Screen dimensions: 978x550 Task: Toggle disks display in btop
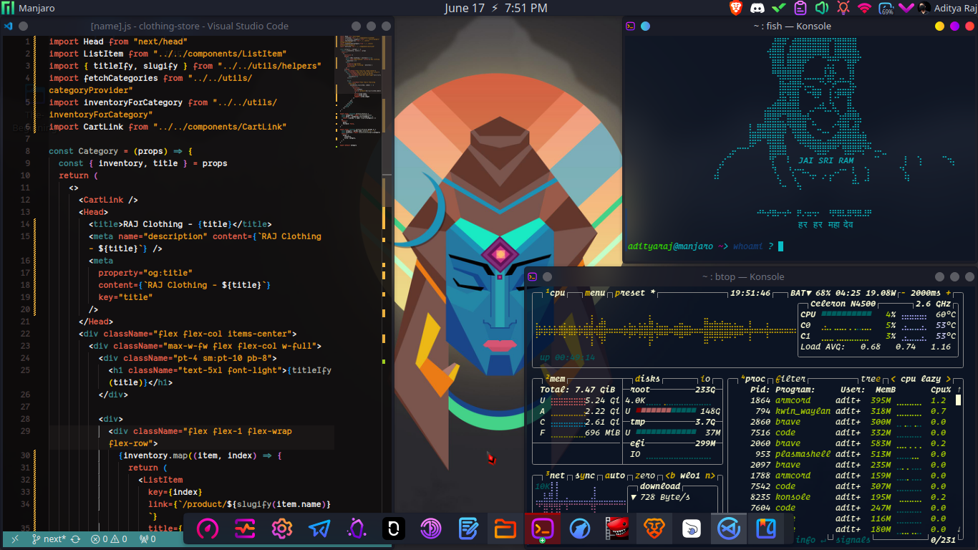[647, 379]
